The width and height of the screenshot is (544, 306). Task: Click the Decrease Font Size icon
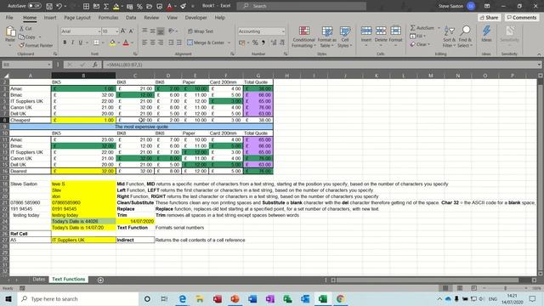click(131, 31)
